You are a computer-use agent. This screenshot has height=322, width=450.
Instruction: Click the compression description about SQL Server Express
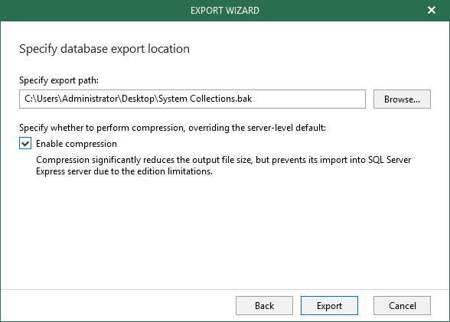[223, 165]
